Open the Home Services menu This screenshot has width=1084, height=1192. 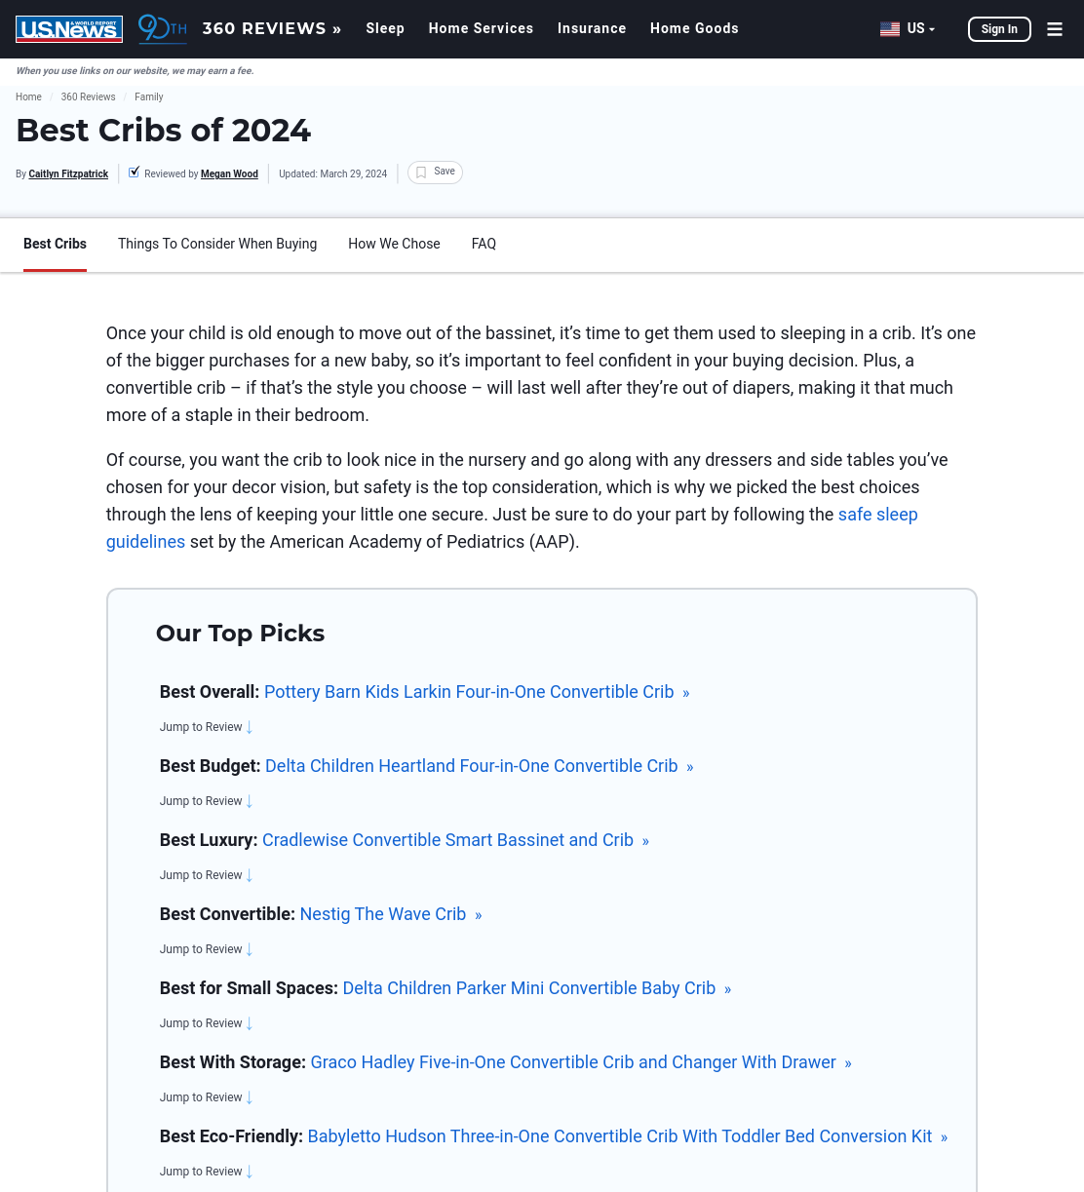pyautogui.click(x=481, y=29)
